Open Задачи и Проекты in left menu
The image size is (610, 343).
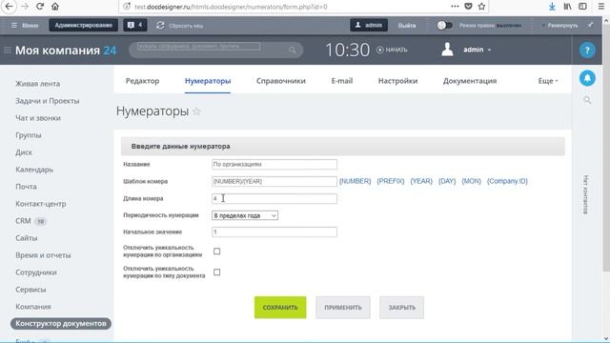tap(48, 101)
